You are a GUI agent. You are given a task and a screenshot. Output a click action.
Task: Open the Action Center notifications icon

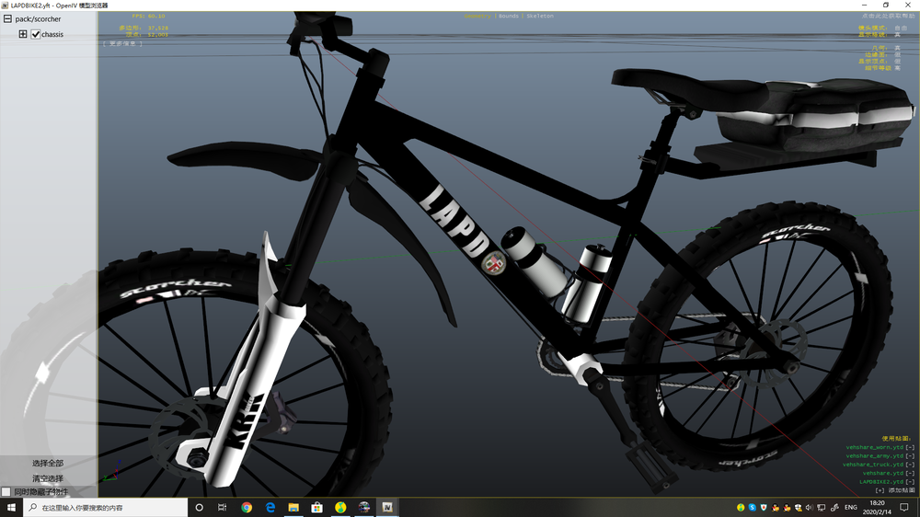point(904,508)
